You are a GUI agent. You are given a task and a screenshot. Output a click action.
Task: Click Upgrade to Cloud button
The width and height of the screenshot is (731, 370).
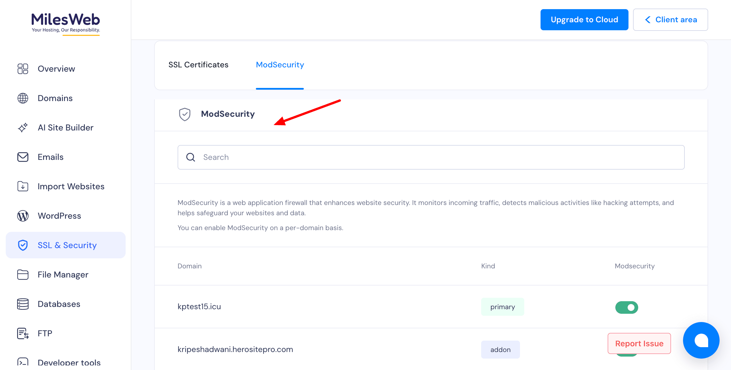tap(584, 20)
